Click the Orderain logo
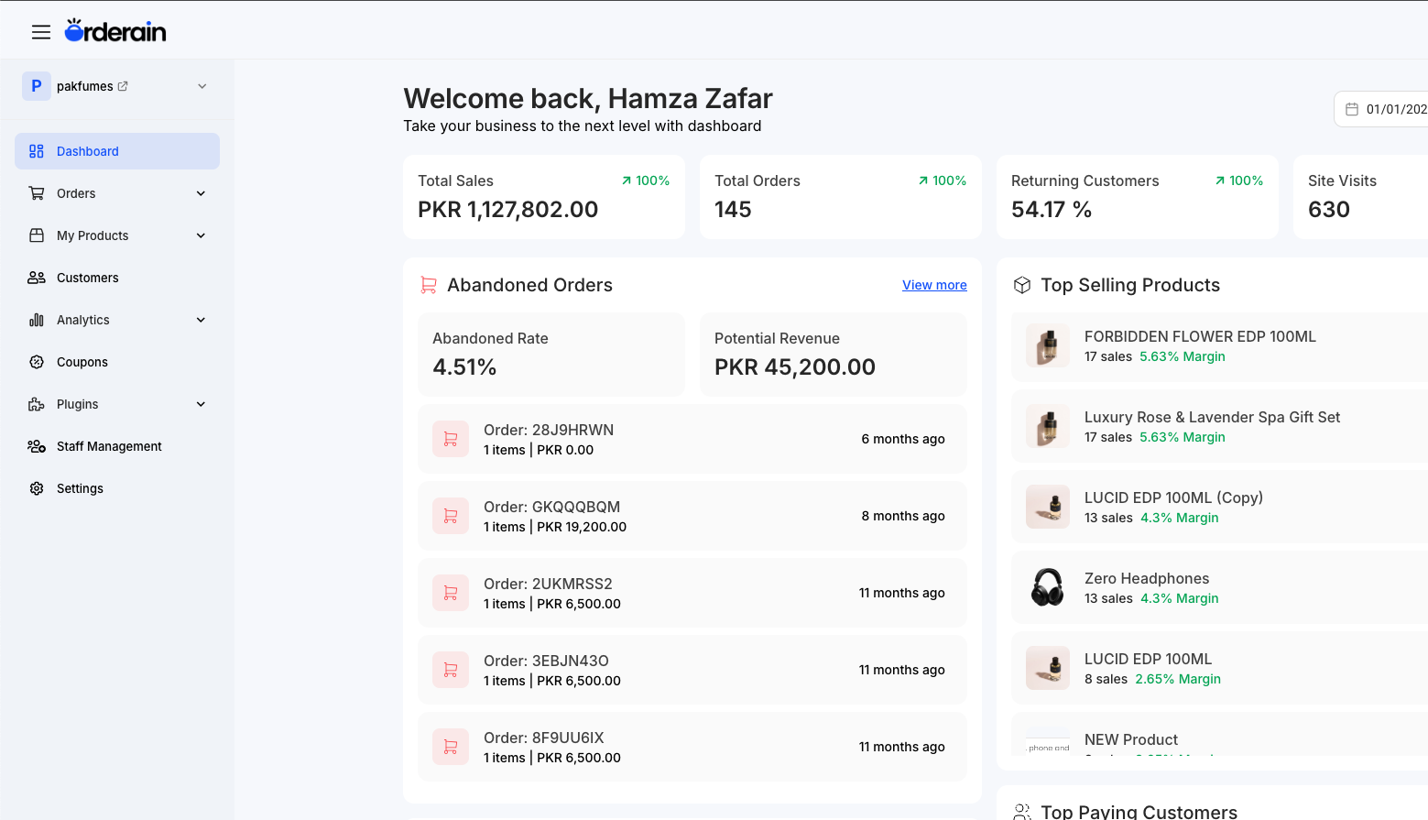This screenshot has width=1428, height=820. click(x=115, y=30)
